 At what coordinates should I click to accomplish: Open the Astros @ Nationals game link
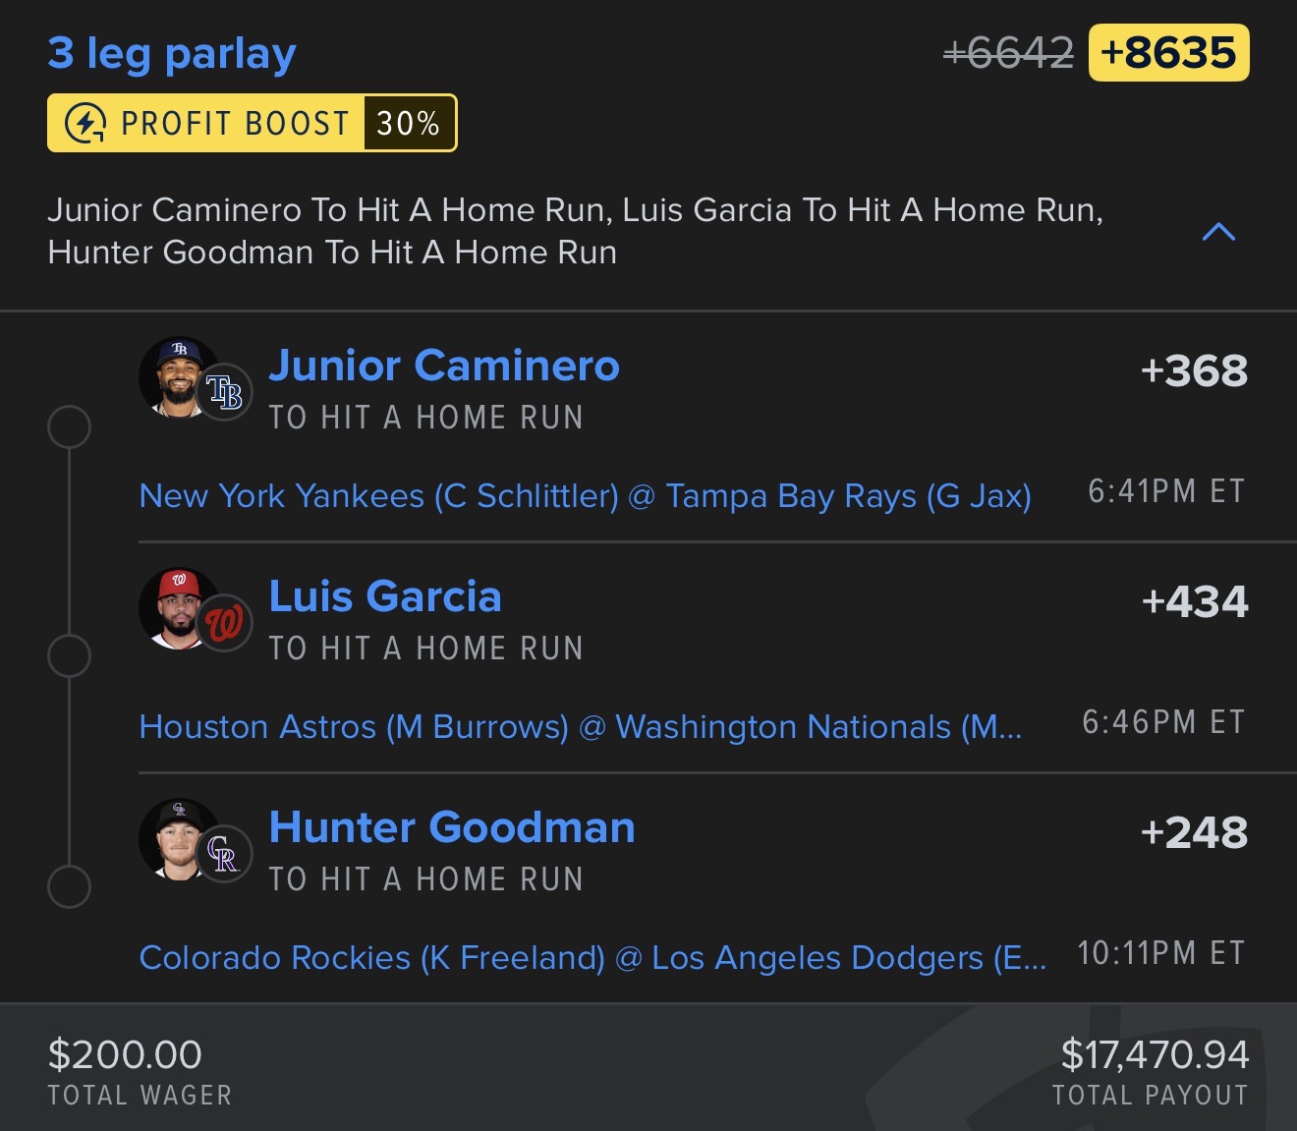581,727
